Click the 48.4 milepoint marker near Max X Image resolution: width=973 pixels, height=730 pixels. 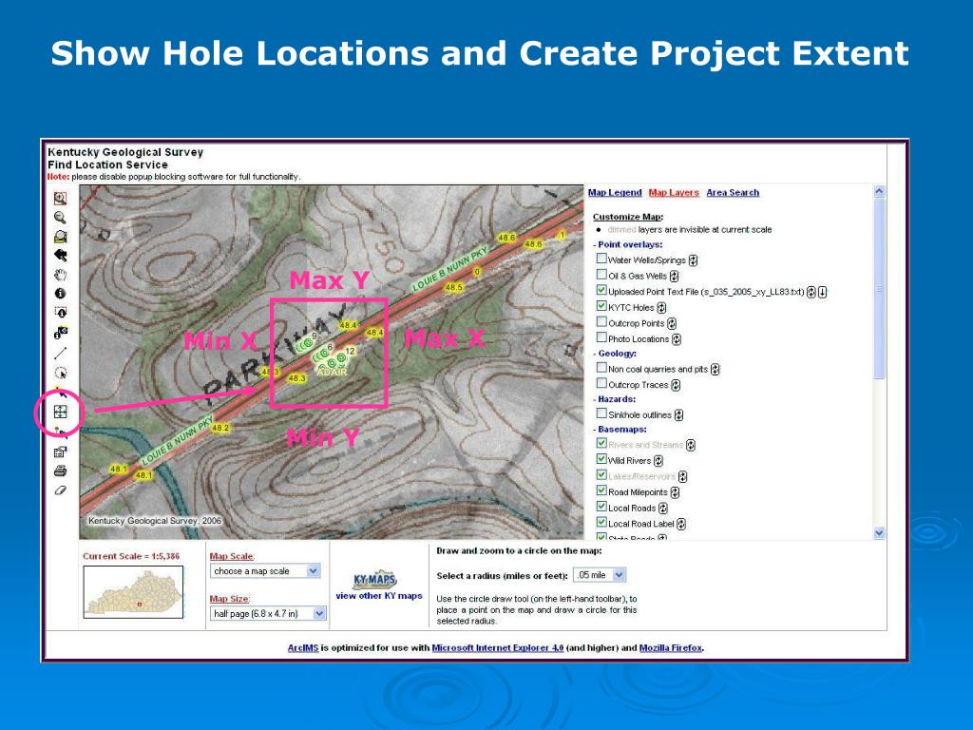click(374, 333)
